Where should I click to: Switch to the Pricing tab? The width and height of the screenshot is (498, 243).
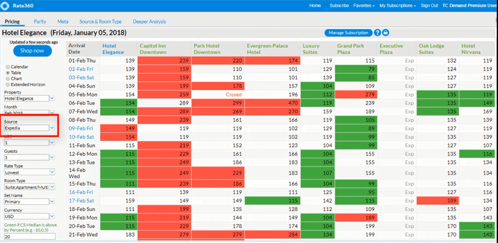pos(12,21)
